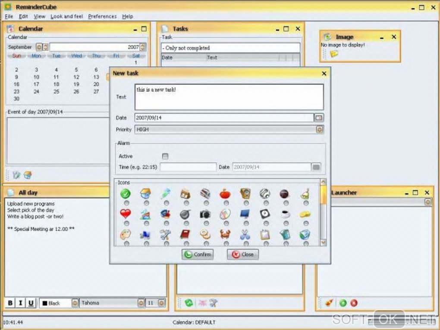This screenshot has width=440, height=330.
Task: Select day 17 in the calendar
Action: click(36, 84)
